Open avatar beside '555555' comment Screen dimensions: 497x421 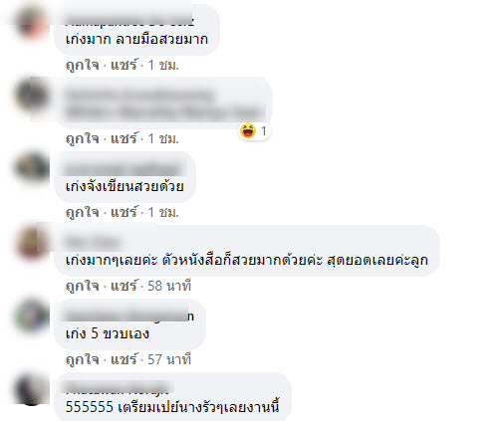pos(32,389)
